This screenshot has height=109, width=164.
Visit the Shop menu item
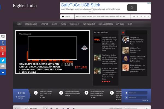coord(130,24)
